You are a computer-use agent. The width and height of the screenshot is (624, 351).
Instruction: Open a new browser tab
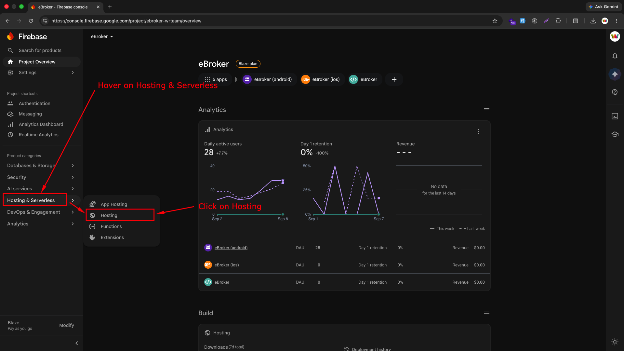pos(110,7)
